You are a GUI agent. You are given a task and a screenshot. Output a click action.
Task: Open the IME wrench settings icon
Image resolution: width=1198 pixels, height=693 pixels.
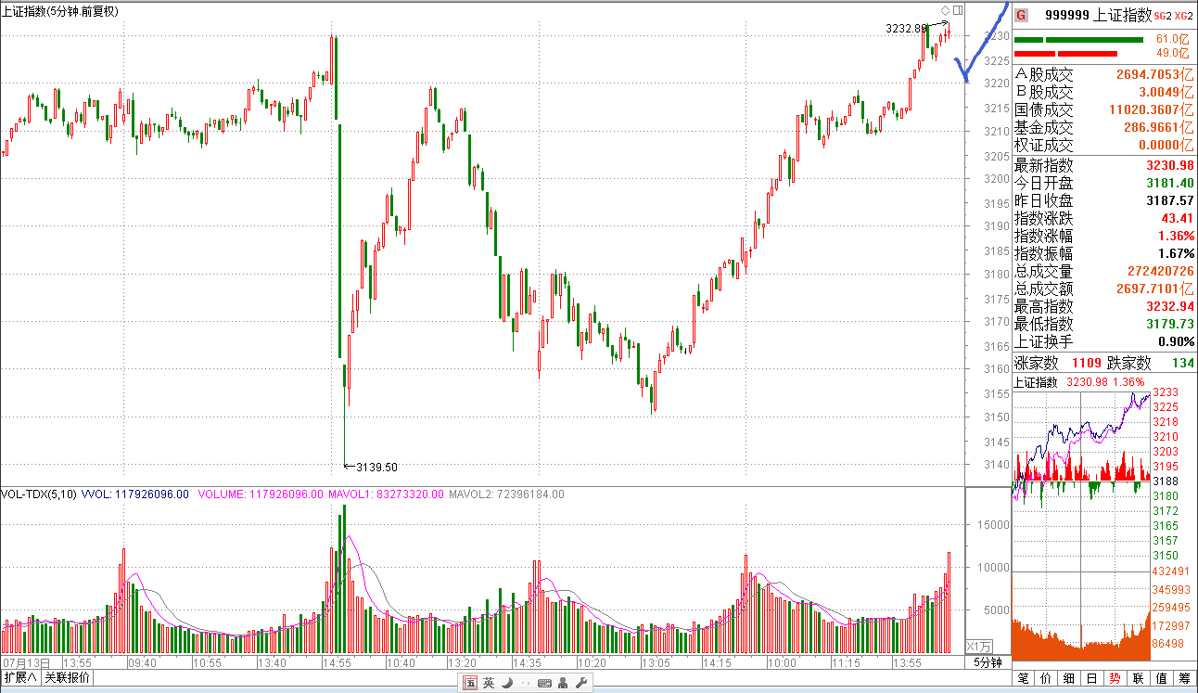coord(581,684)
